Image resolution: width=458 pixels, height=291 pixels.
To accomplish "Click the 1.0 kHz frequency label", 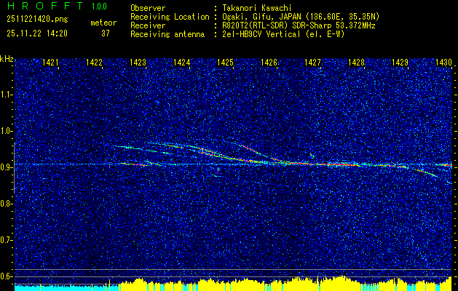I will point(6,131).
